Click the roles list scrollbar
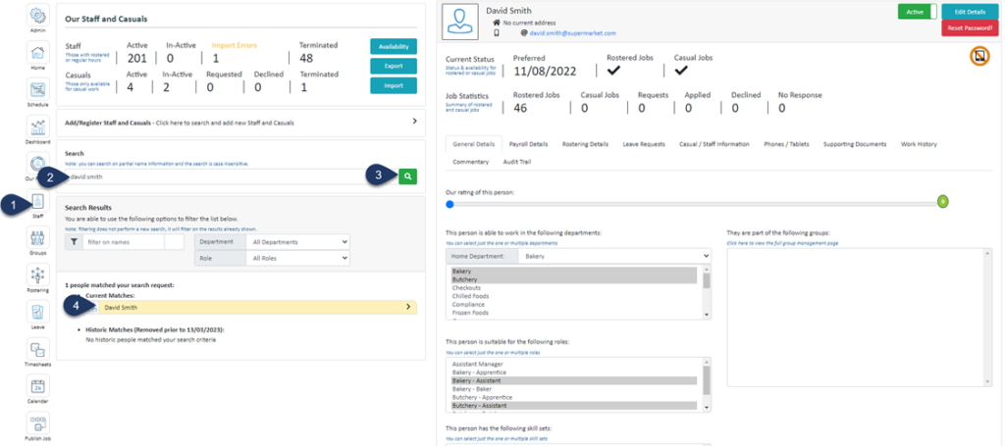1005x446 pixels. (x=707, y=384)
